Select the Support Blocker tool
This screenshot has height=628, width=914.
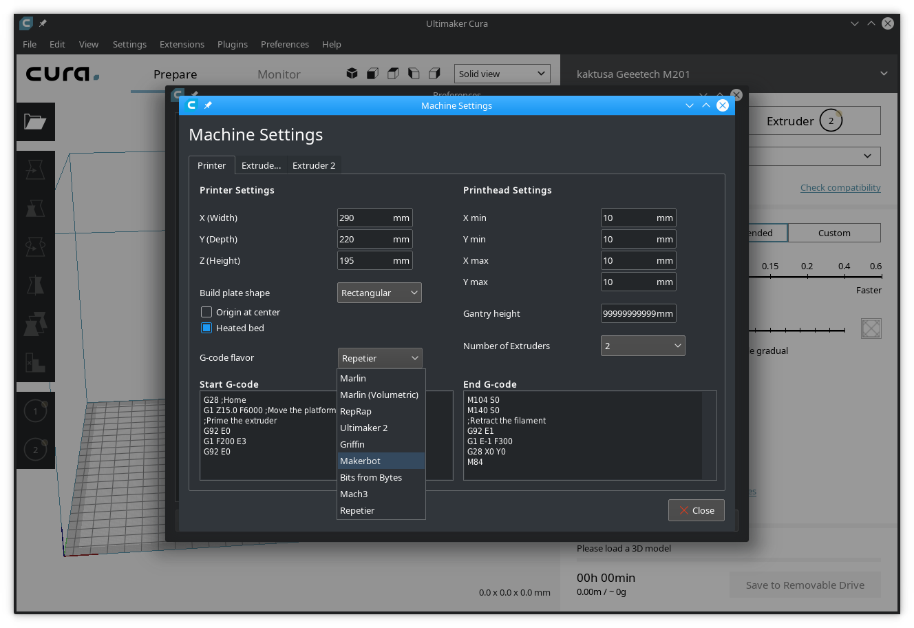35,362
